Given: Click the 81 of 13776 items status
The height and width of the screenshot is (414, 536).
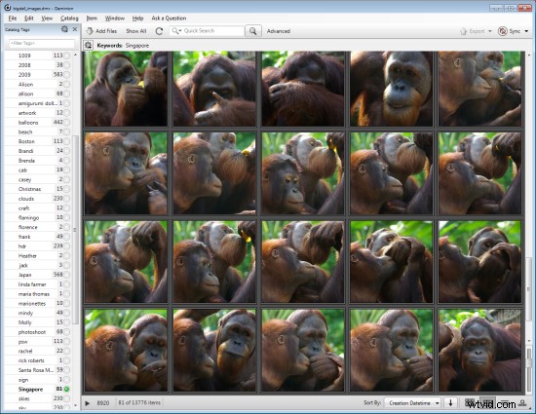Looking at the screenshot, I should click(x=139, y=402).
